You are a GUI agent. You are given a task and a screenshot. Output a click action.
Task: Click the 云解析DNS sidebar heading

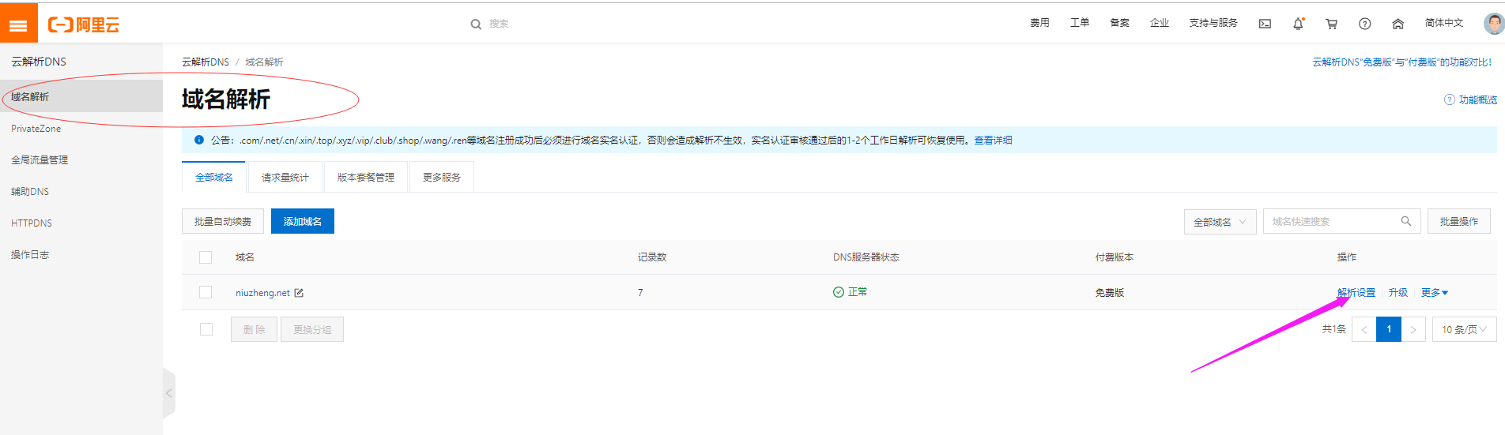pos(39,62)
